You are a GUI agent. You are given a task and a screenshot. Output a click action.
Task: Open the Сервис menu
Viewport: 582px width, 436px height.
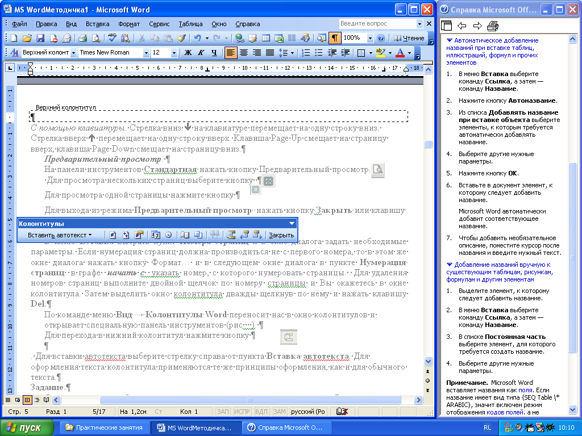point(159,24)
